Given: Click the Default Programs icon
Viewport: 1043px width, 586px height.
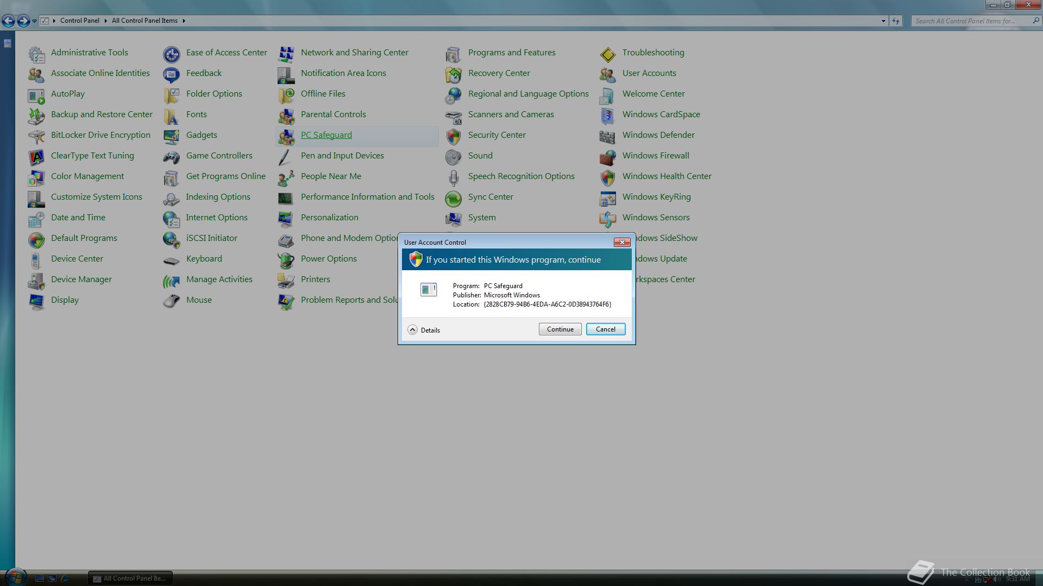Looking at the screenshot, I should tap(36, 239).
